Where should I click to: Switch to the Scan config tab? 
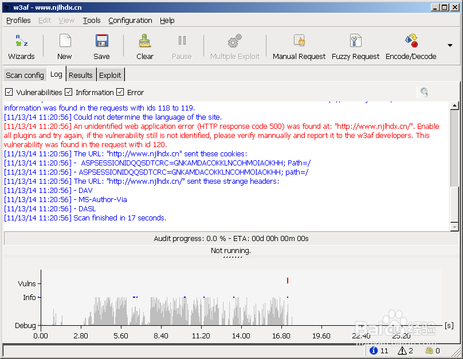[25, 75]
